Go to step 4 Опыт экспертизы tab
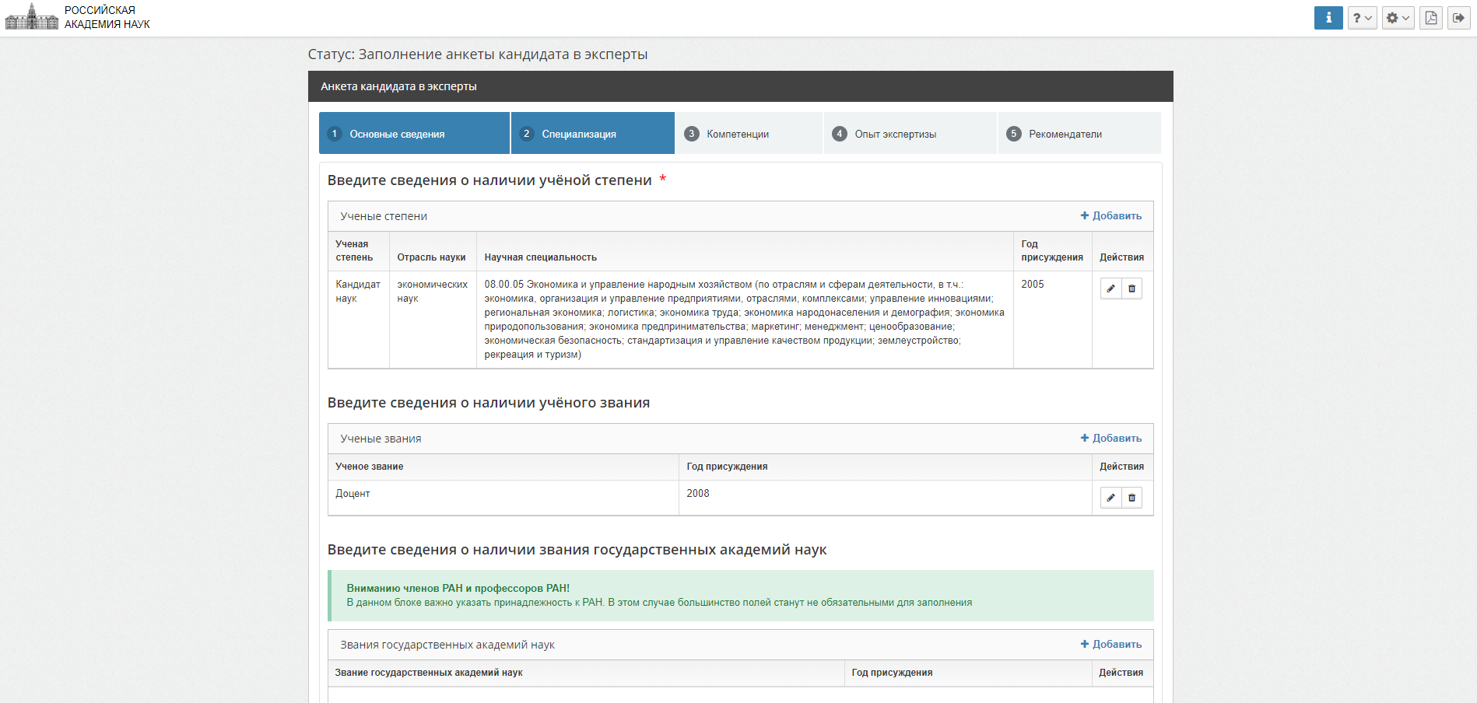The height and width of the screenshot is (703, 1477). click(x=910, y=133)
